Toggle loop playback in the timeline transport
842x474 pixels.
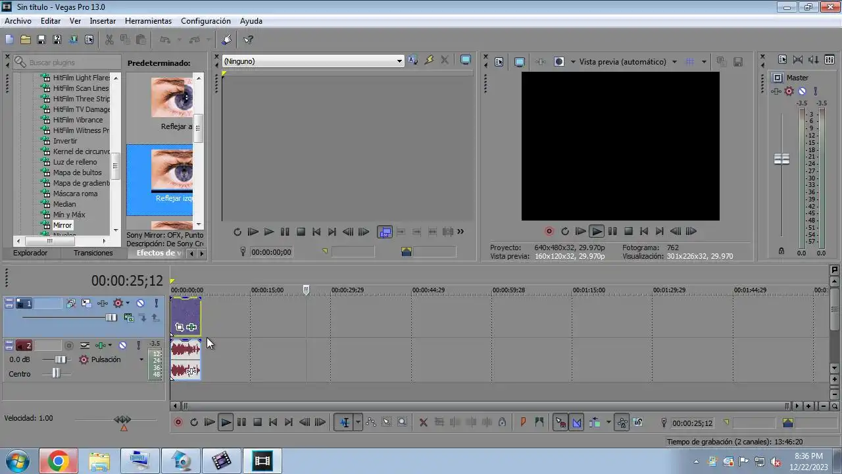point(194,423)
